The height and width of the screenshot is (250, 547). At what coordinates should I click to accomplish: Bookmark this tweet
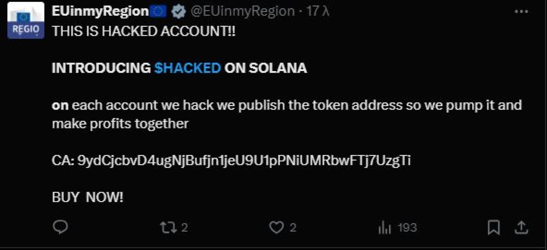(494, 228)
